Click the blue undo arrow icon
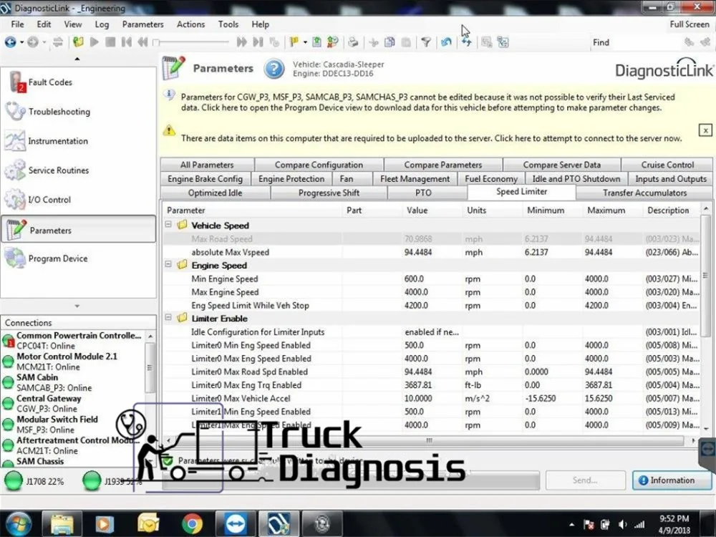 (x=446, y=42)
